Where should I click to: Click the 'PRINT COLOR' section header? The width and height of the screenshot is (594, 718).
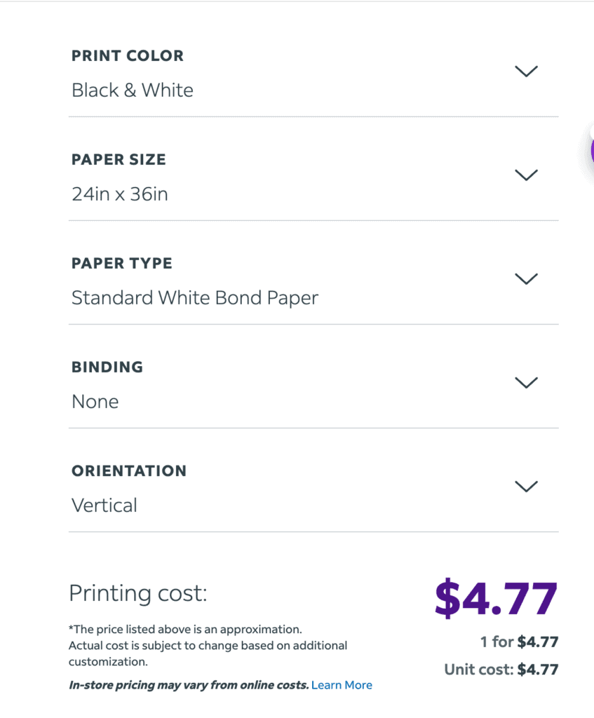click(x=127, y=56)
